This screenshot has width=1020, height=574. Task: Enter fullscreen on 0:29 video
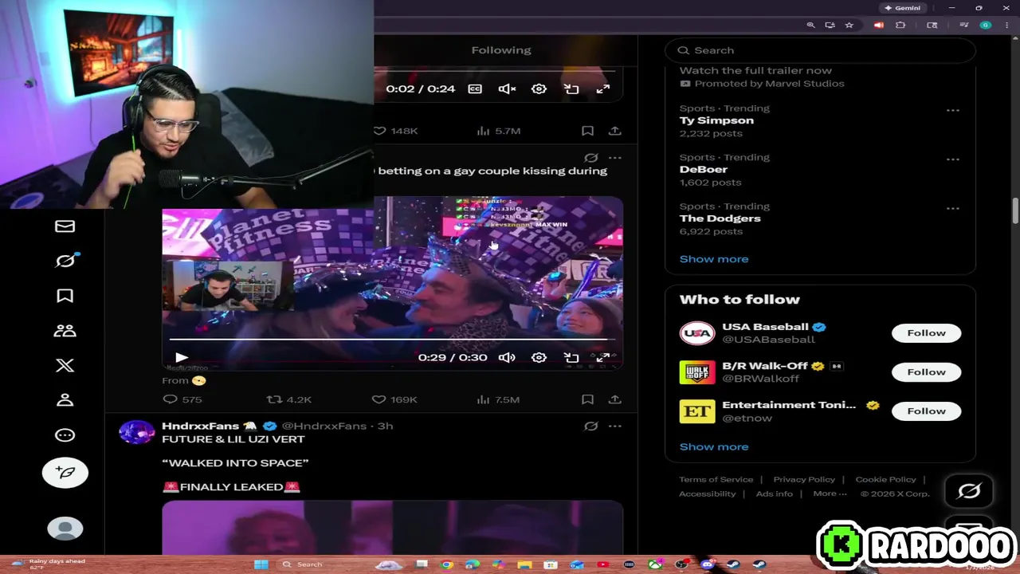coord(603,357)
